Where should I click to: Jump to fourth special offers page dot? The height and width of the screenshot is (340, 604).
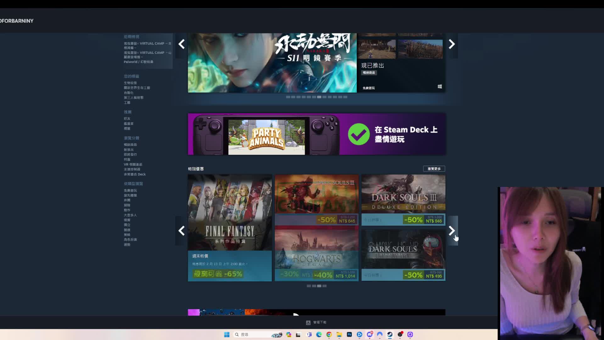[x=324, y=286]
